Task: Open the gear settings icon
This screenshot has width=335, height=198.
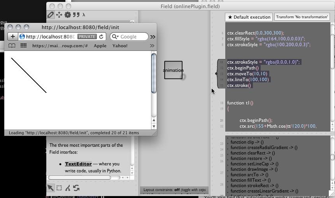Action: pos(68,15)
